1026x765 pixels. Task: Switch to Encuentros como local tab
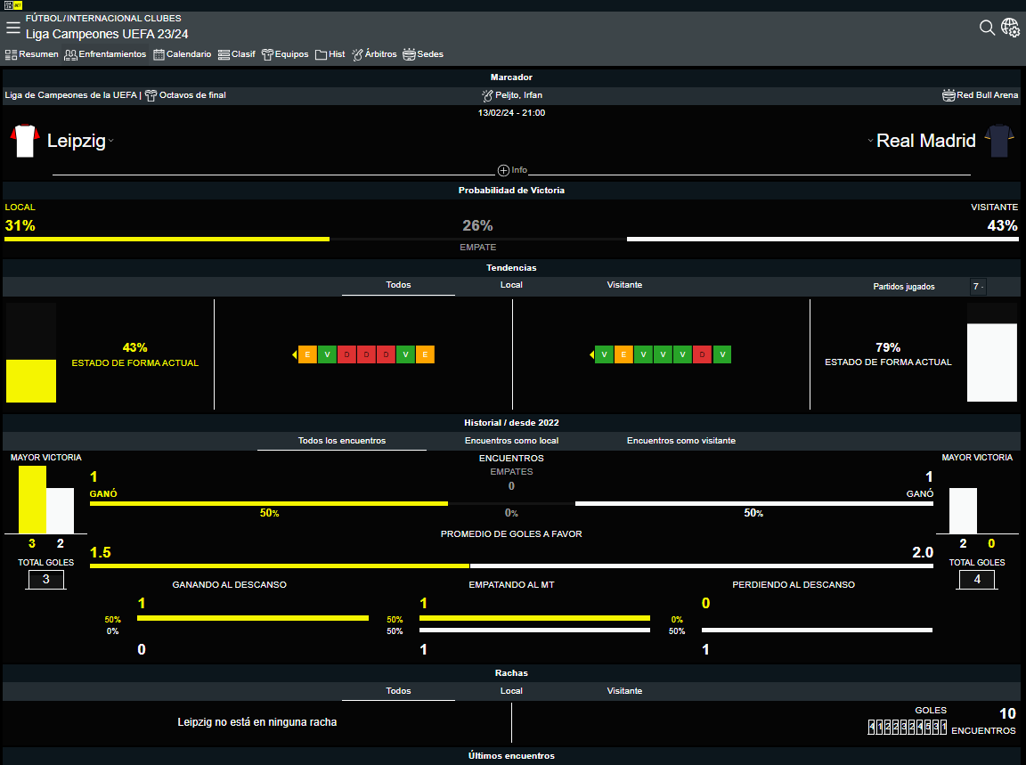[x=511, y=441]
